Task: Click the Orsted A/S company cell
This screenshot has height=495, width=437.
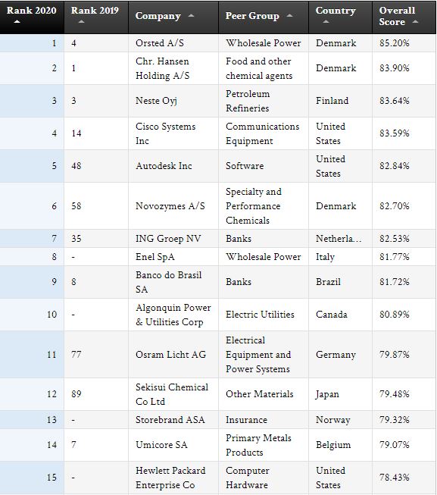Action: pyautogui.click(x=173, y=43)
